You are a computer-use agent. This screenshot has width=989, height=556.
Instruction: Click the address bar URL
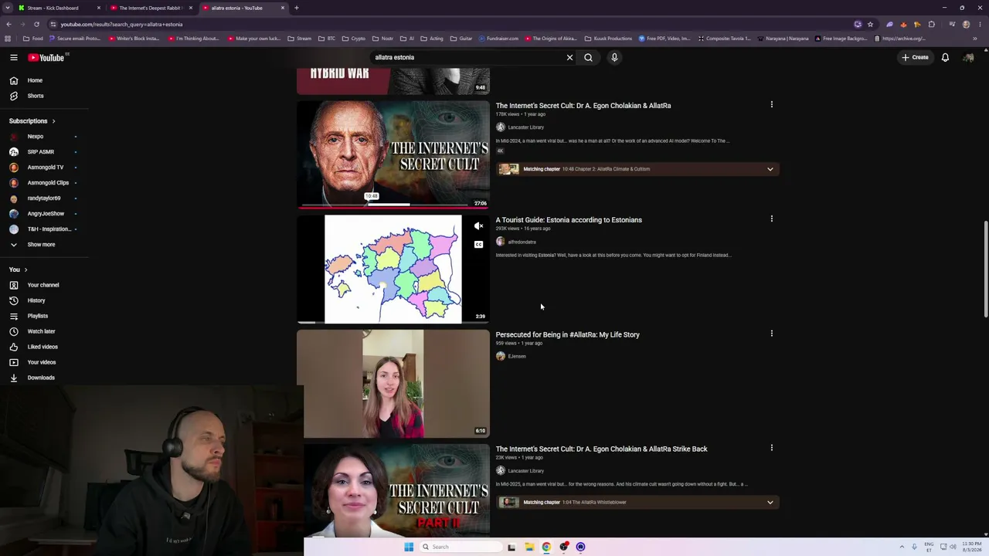122,24
